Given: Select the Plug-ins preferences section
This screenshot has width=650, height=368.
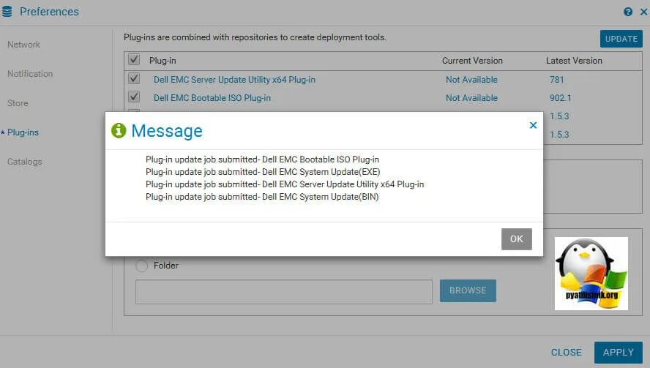Looking at the screenshot, I should (23, 132).
